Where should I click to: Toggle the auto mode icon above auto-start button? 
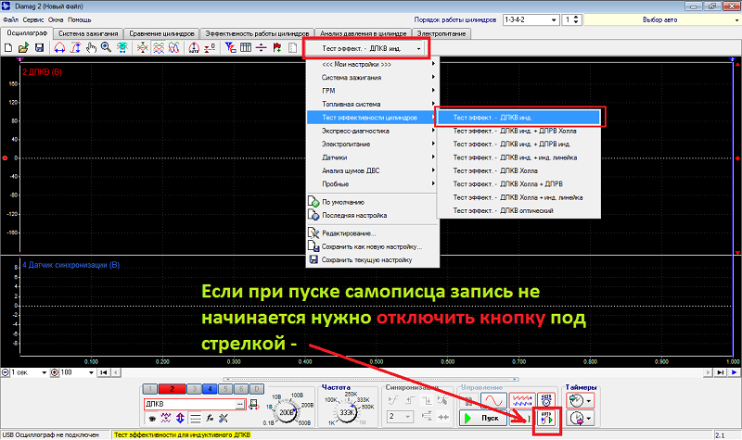click(x=546, y=401)
